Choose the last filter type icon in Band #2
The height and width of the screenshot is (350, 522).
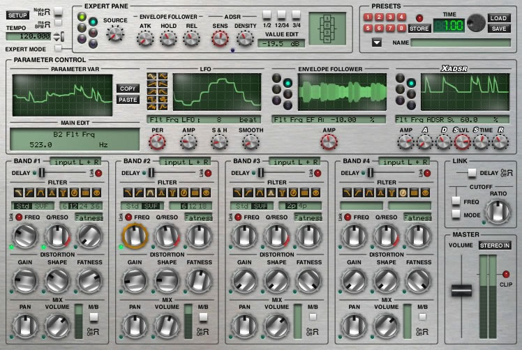click(205, 192)
